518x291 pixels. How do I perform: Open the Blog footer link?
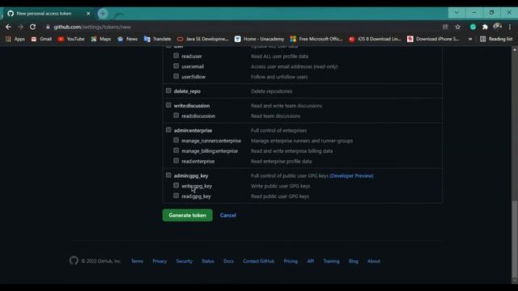[354, 261]
